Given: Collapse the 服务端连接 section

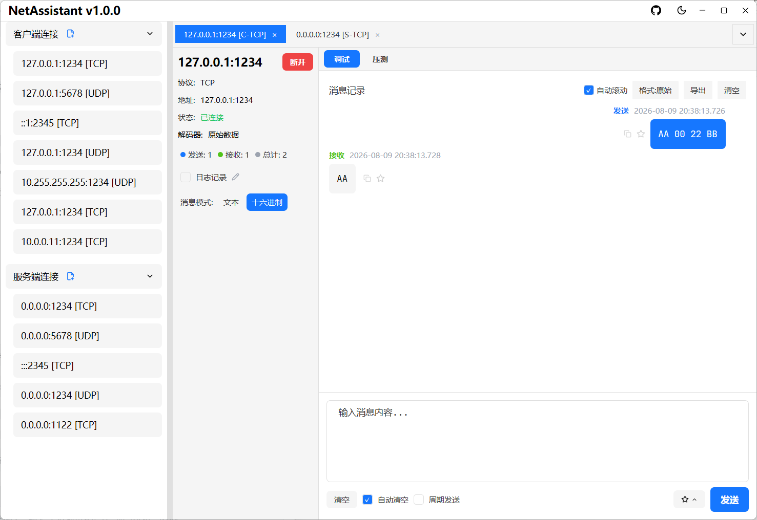Looking at the screenshot, I should tap(150, 276).
